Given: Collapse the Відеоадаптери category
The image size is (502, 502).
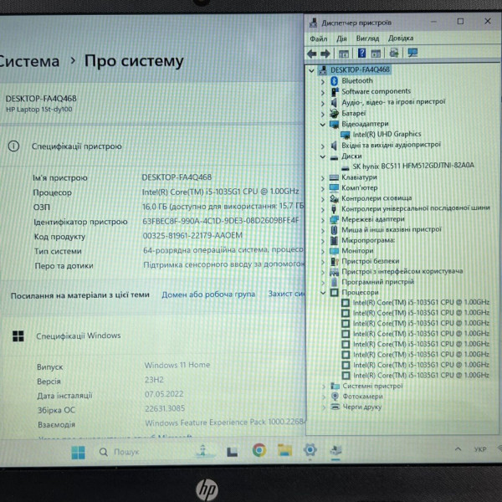Looking at the screenshot, I should (323, 124).
